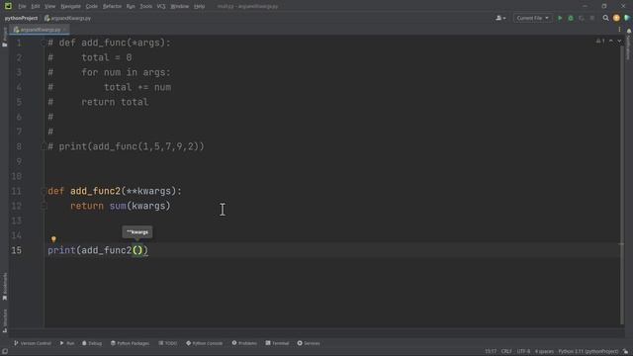The width and height of the screenshot is (633, 356).
Task: Start debugging with the green bug icon
Action: tap(571, 18)
